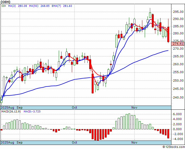Click the 6.000 MACD axis label
The image size is (185, 149).
[x=177, y=114]
